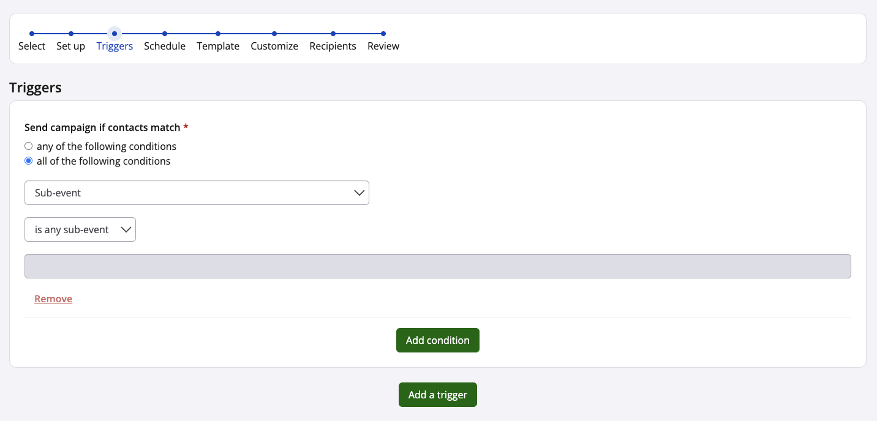Click the Review step dot in progress bar

(383, 34)
